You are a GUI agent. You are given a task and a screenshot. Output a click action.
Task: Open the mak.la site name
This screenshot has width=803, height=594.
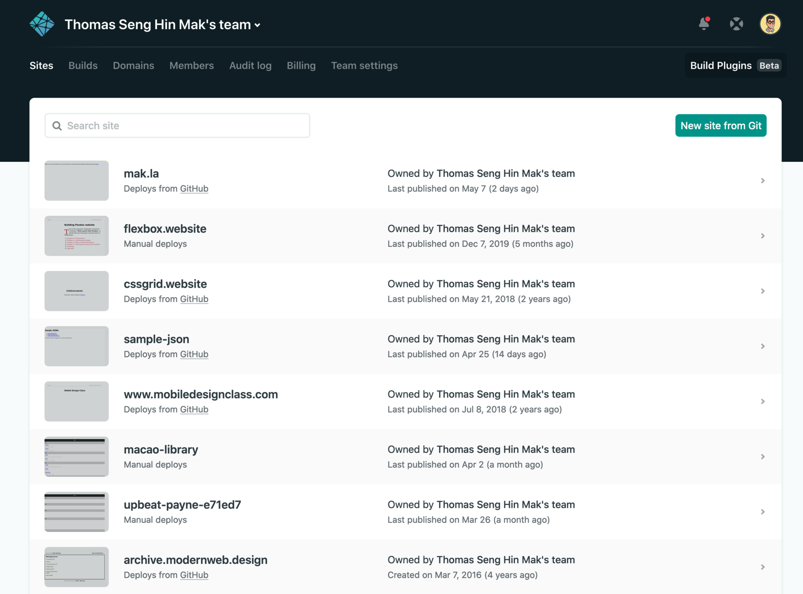[x=141, y=174]
